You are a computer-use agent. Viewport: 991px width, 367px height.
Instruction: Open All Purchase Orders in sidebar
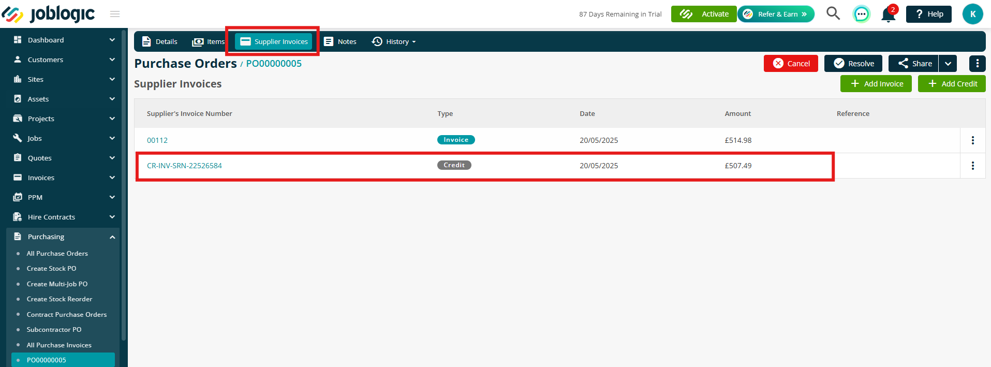point(57,254)
